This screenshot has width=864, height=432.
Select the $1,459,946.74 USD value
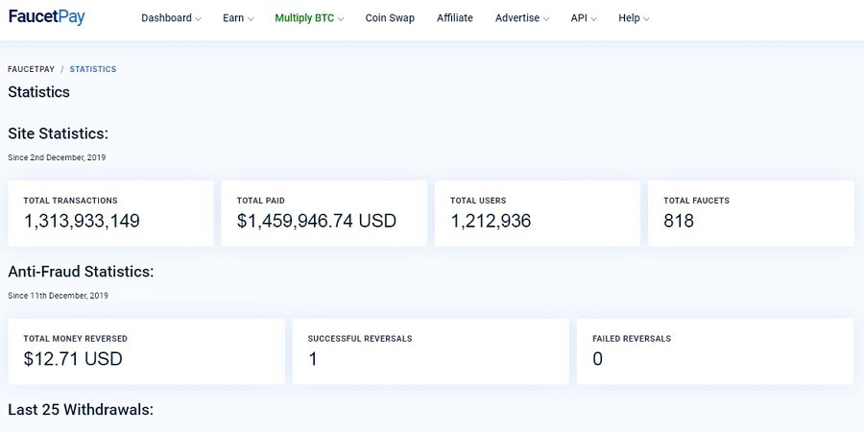316,221
